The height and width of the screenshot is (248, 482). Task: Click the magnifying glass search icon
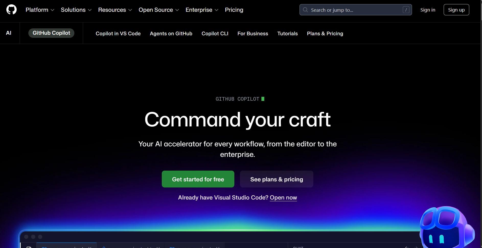(305, 9)
